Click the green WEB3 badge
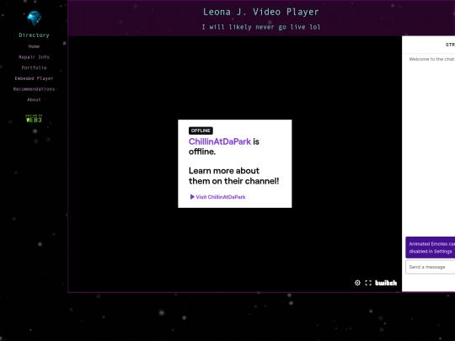 pyautogui.click(x=34, y=119)
